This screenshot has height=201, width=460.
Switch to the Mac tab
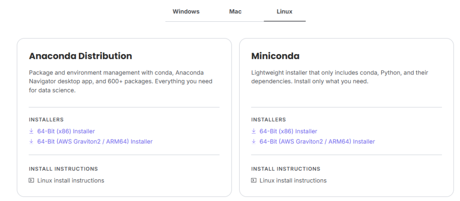click(235, 12)
